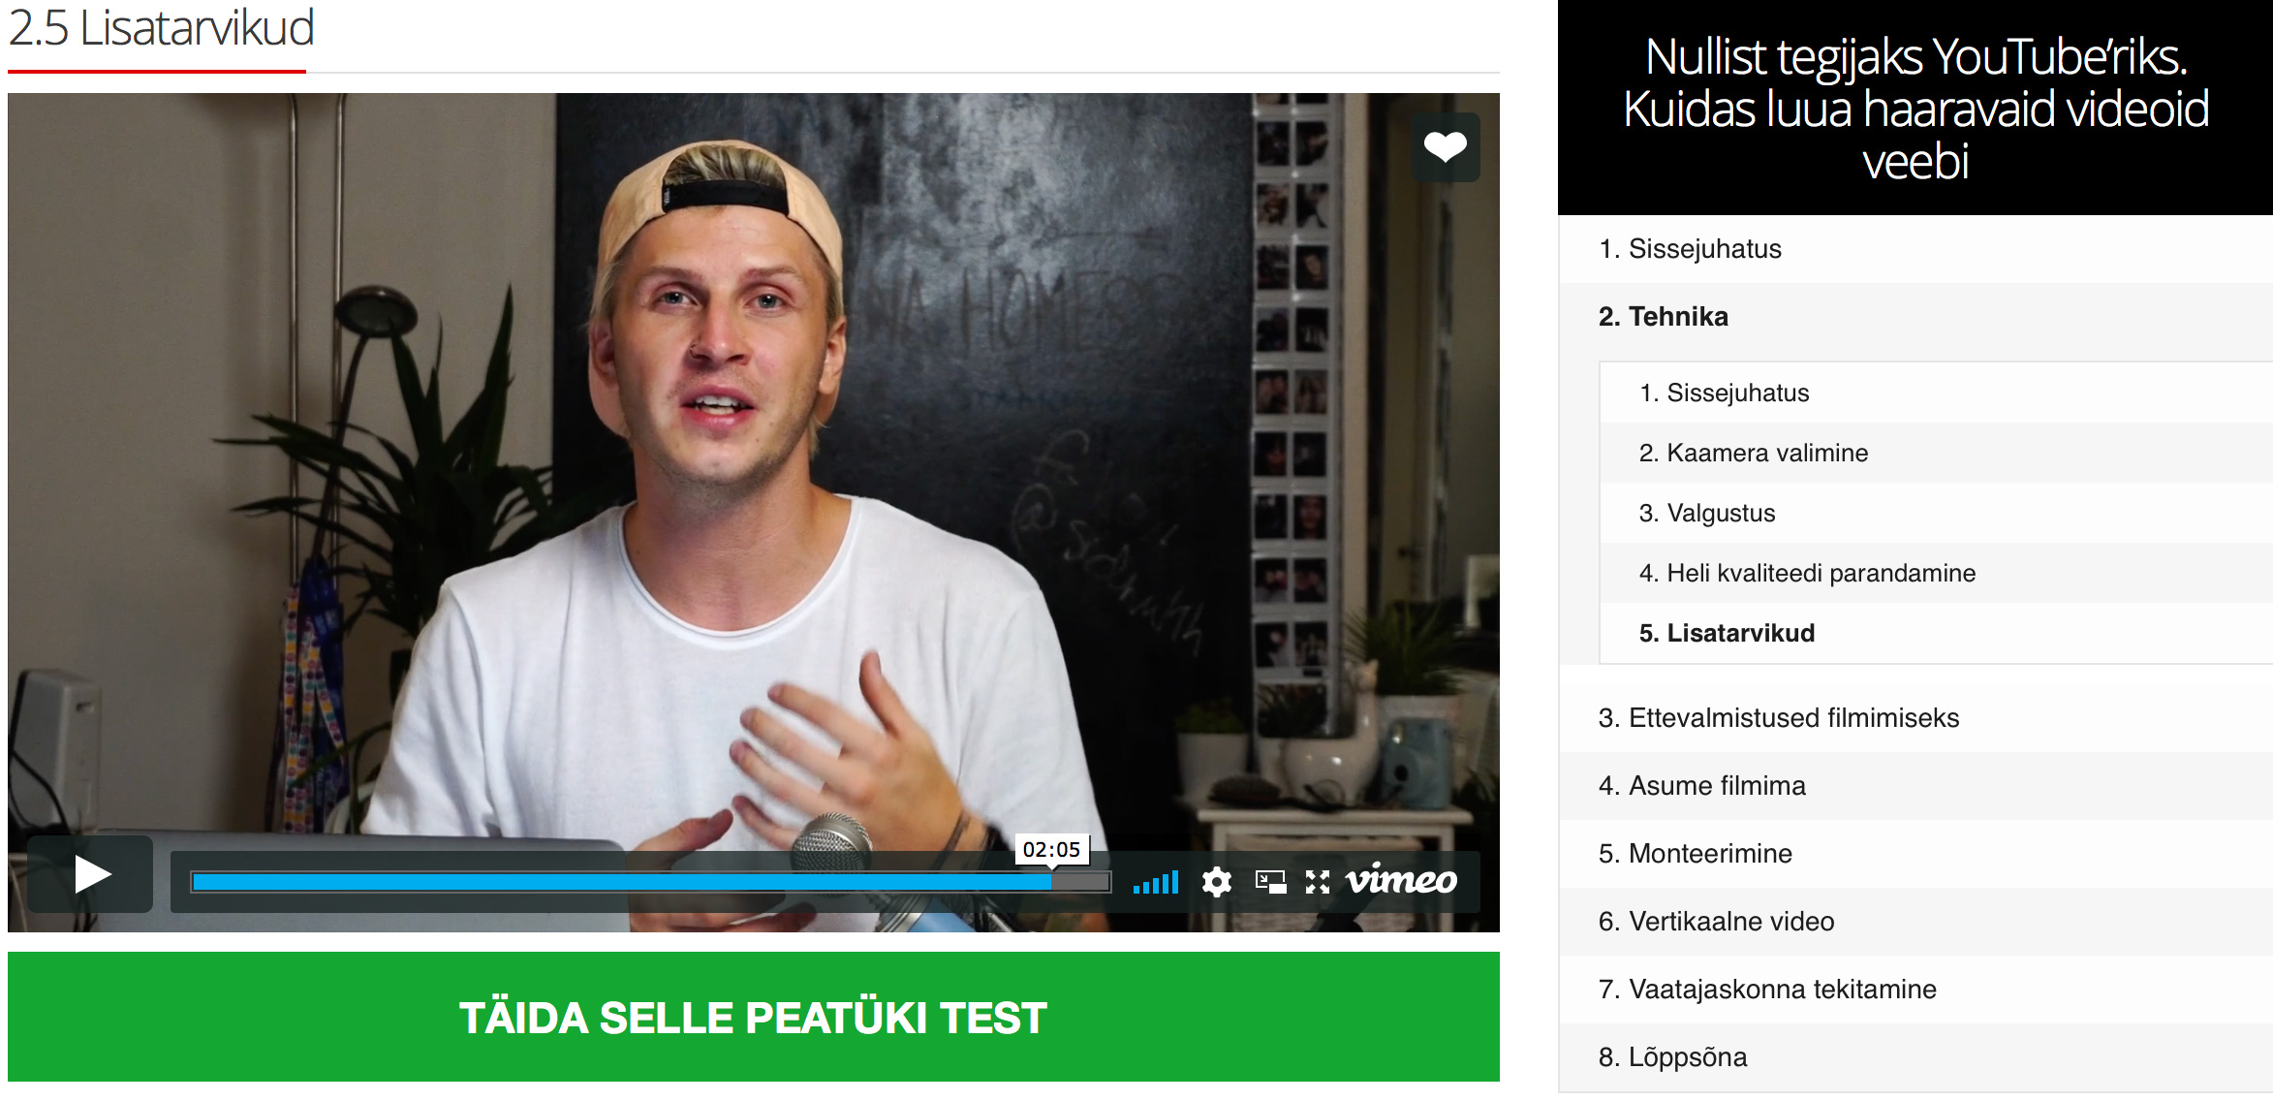This screenshot has width=2273, height=1101.
Task: Play the Lisatarvikud video
Action: [90, 874]
